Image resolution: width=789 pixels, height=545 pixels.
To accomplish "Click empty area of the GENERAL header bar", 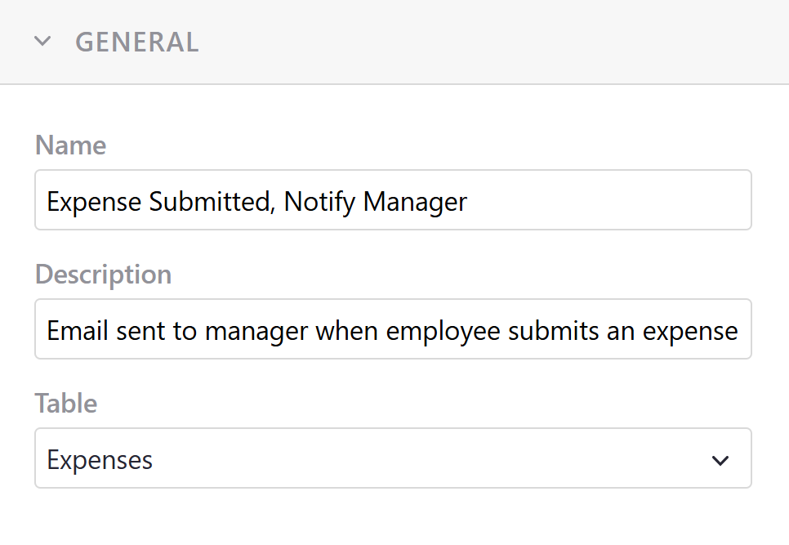I will click(x=490, y=42).
